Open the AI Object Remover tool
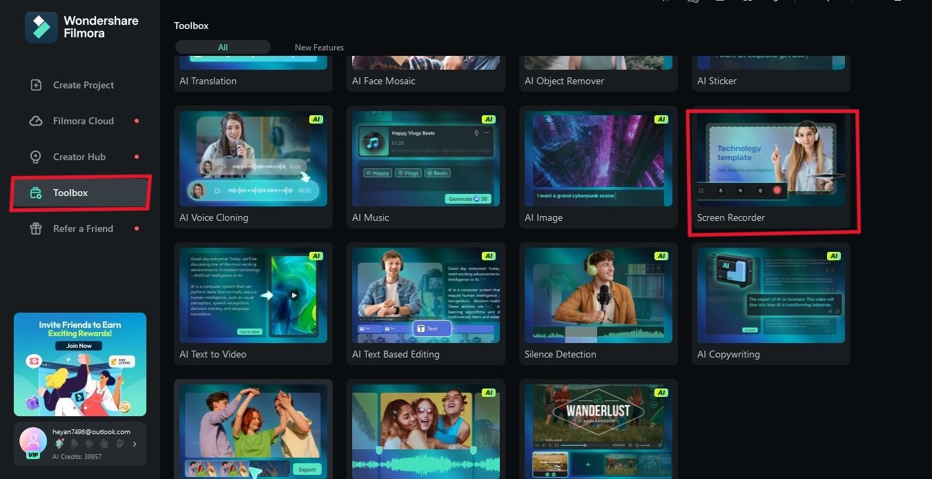 (x=599, y=74)
